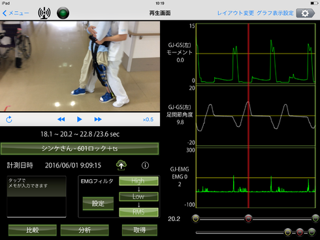Select the yellow start knob of upper slider
320x240 pixels.
[x=196, y=218]
